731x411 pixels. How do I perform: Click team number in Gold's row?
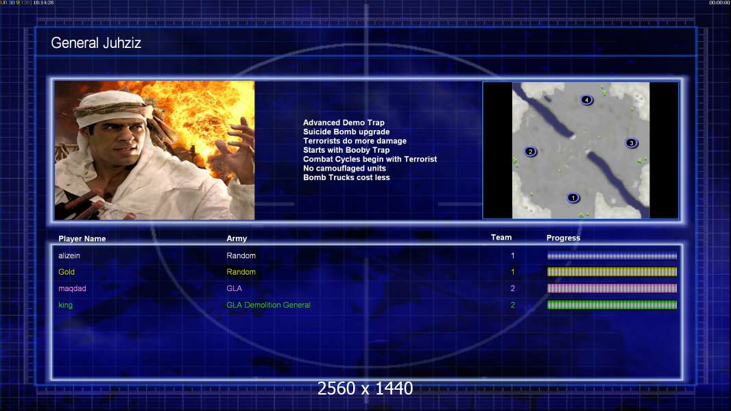tap(512, 272)
